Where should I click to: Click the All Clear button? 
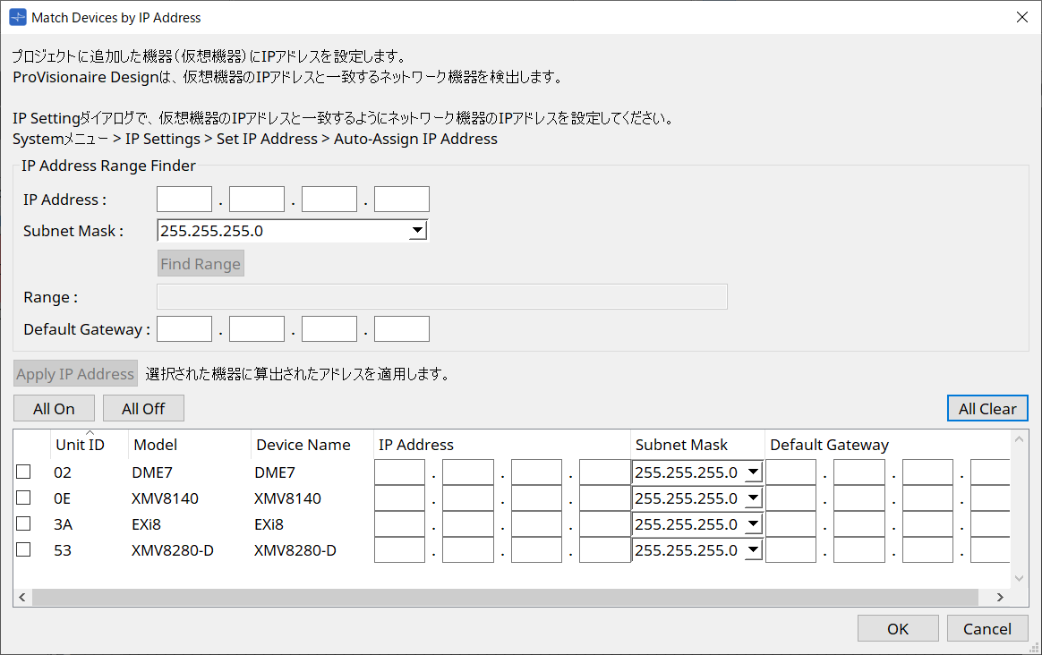click(x=987, y=408)
